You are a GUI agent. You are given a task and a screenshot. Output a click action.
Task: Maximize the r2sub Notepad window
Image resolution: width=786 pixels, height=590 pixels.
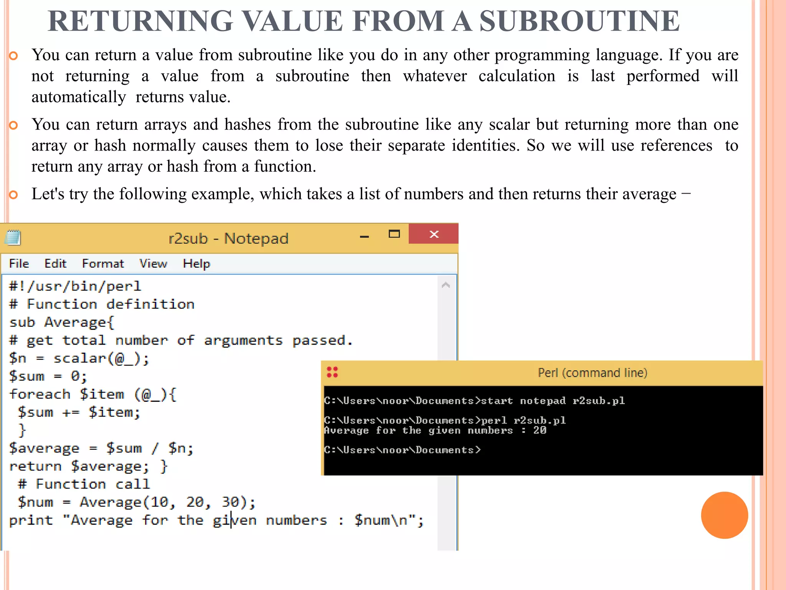tap(394, 234)
